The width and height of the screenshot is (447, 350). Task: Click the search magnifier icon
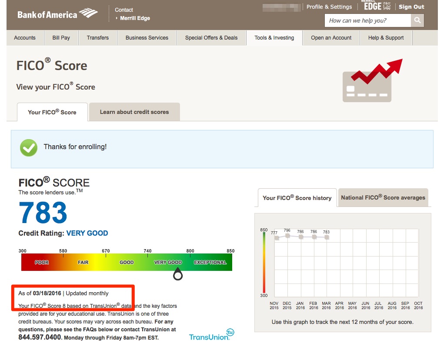click(417, 20)
